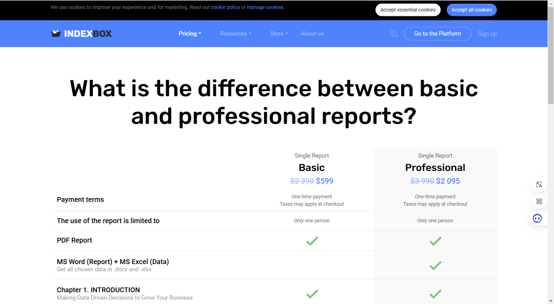The image size is (554, 304).
Task: Click the Basic plan heading
Action: click(312, 167)
